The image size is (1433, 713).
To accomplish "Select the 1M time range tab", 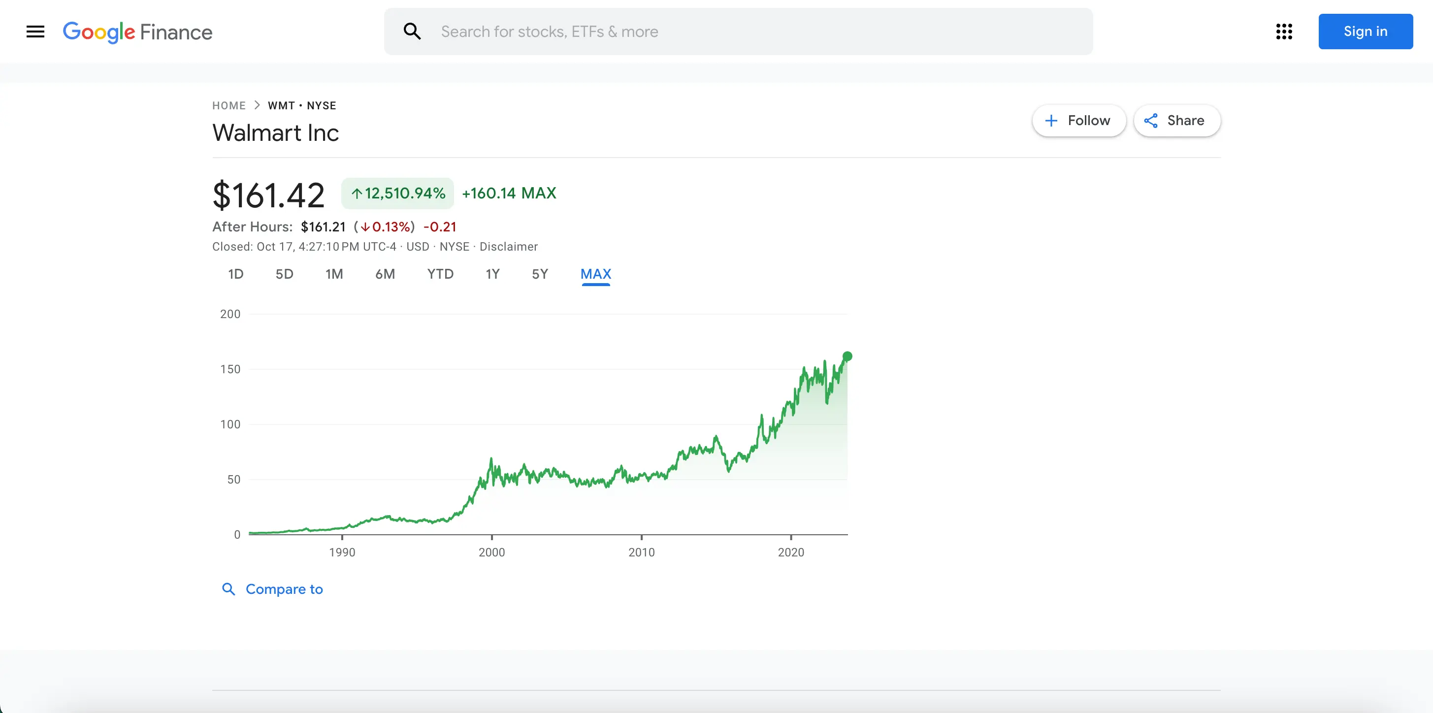I will click(334, 274).
